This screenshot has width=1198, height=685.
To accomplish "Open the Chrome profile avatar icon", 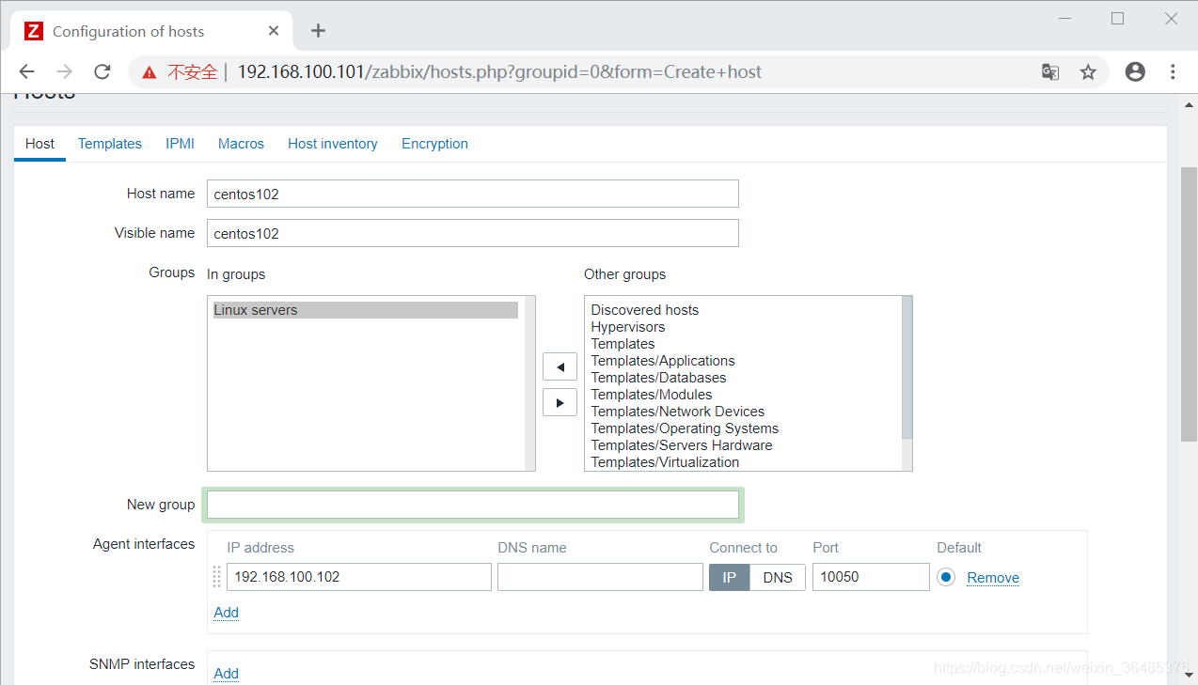I will [x=1135, y=71].
